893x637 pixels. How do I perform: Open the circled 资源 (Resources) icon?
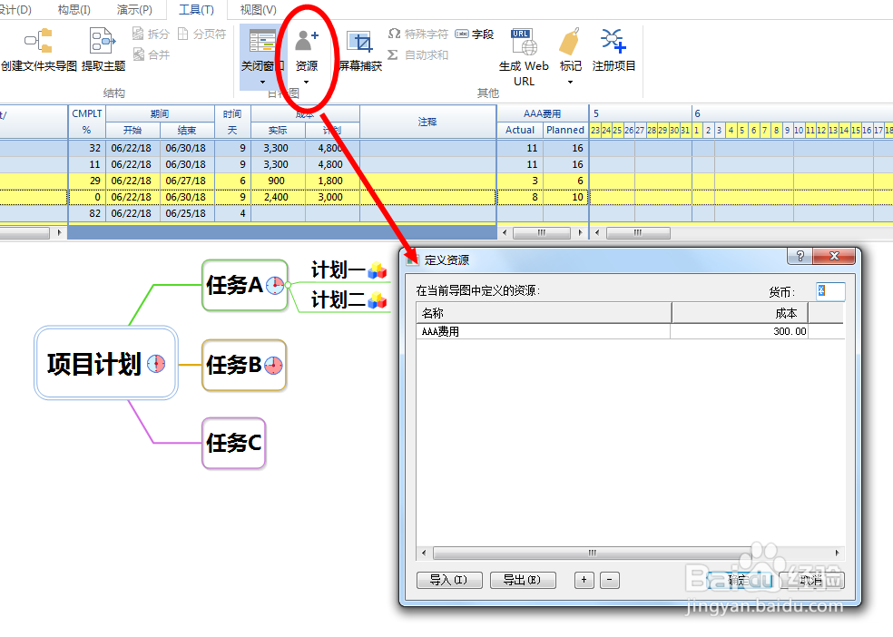pos(307,41)
